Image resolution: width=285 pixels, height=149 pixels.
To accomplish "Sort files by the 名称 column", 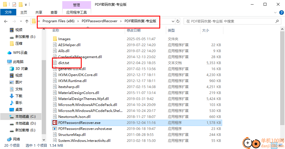I will point(56,30).
